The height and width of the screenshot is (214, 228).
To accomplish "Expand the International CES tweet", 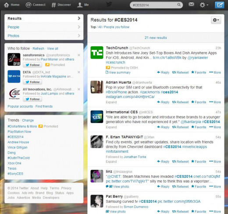I will click(x=111, y=127).
